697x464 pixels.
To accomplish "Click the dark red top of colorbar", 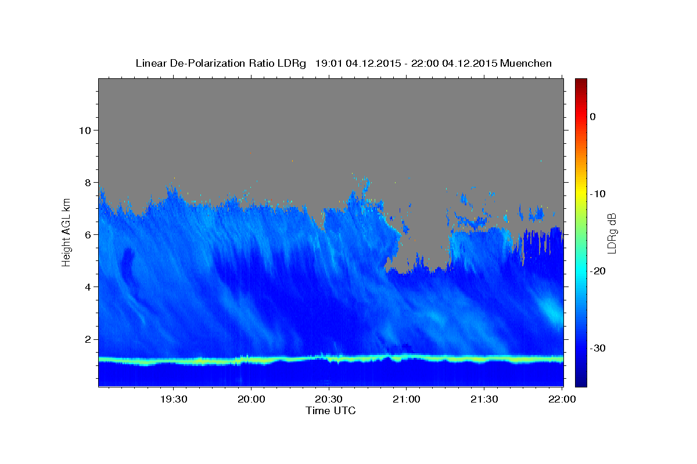I will 581,83.
